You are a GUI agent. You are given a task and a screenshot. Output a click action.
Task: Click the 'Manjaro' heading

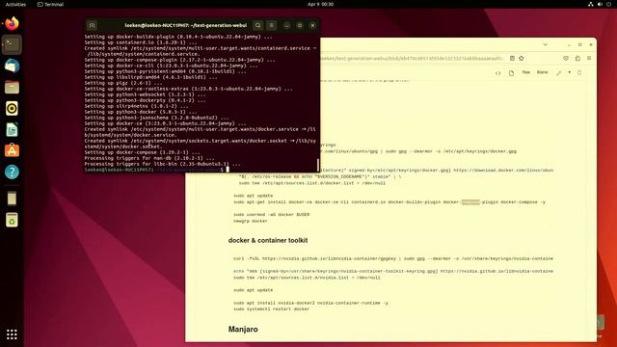coord(243,330)
